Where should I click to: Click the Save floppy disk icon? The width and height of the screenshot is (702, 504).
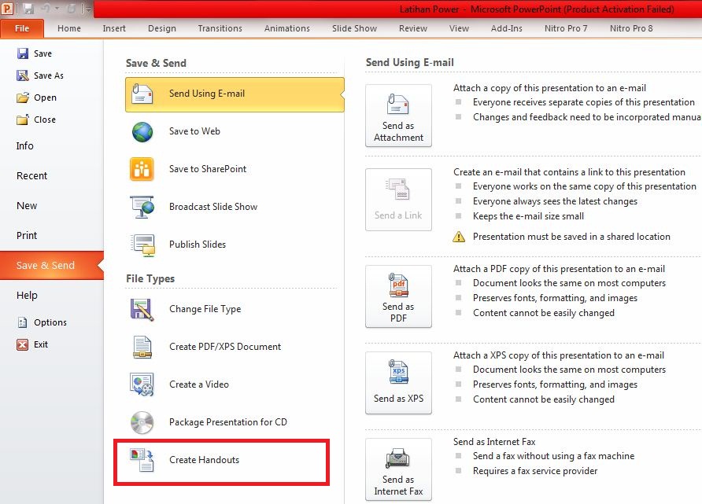[x=22, y=53]
